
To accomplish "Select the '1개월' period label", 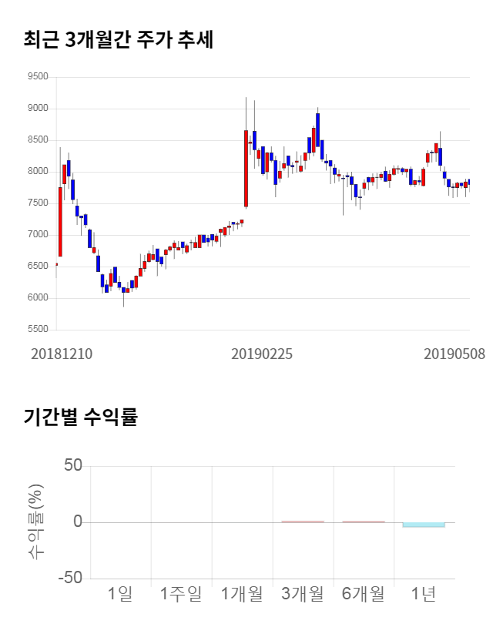I will (242, 593).
